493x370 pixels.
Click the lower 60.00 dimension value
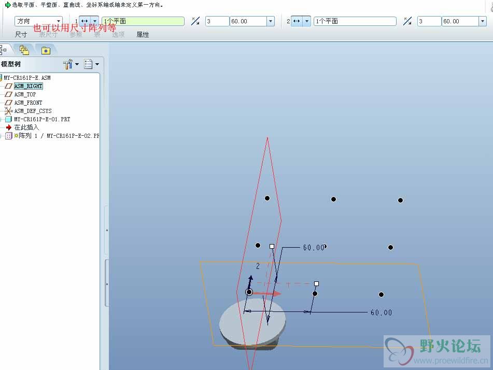pos(381,313)
